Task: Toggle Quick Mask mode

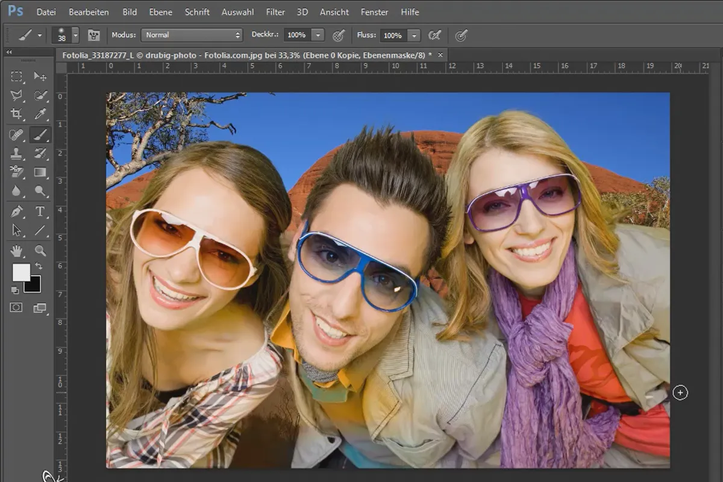Action: [16, 307]
